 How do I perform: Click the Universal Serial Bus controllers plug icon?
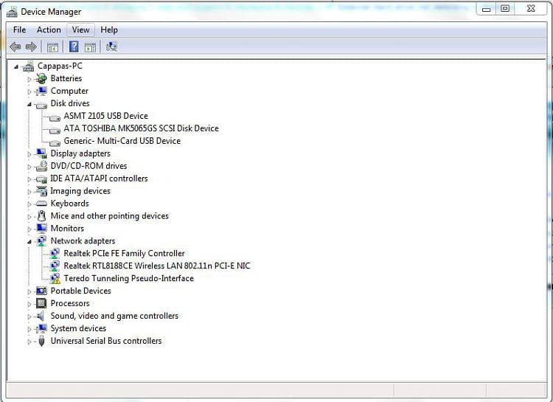41,341
